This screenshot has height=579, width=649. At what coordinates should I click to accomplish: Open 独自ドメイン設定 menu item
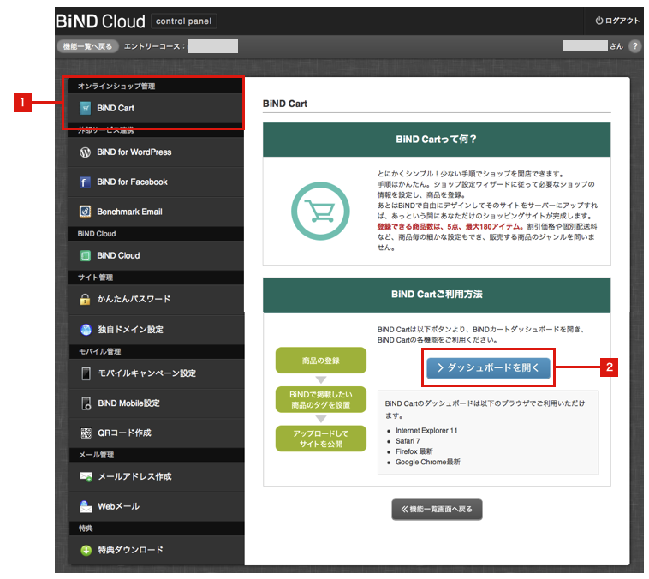(157, 330)
